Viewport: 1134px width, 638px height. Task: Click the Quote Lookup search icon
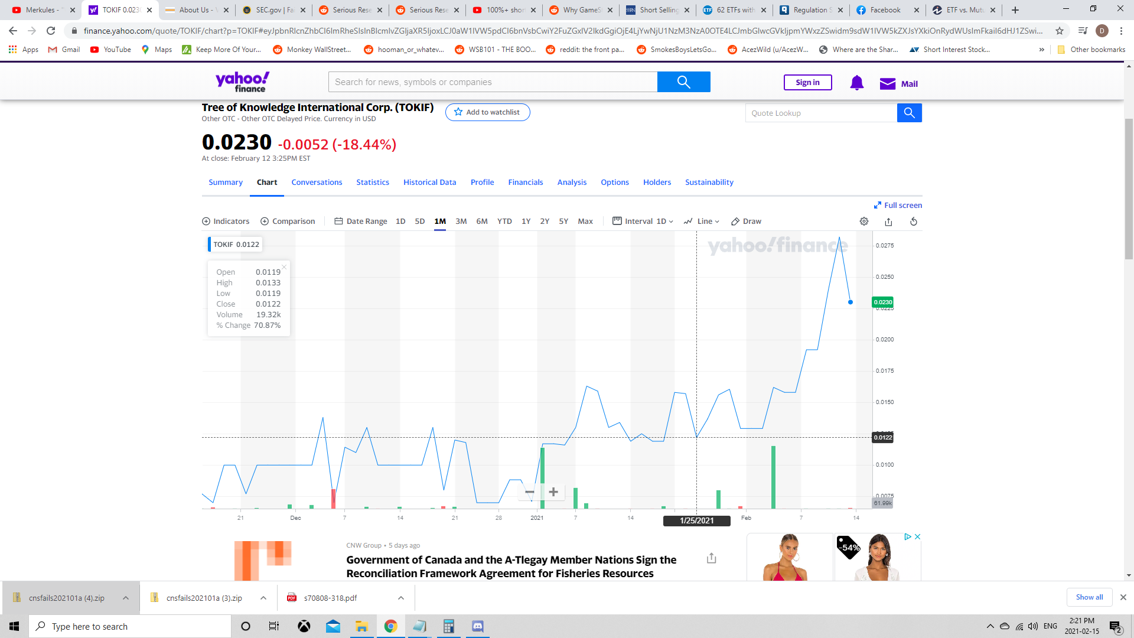tap(910, 113)
